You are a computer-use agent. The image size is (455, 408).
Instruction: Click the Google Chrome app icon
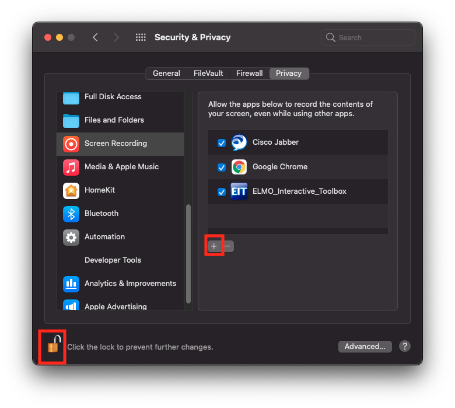(239, 167)
